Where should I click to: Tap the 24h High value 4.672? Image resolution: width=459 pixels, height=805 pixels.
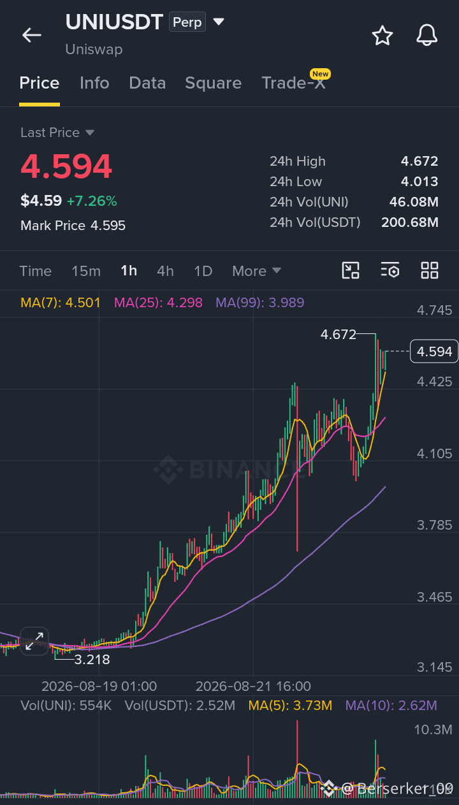[x=419, y=161]
